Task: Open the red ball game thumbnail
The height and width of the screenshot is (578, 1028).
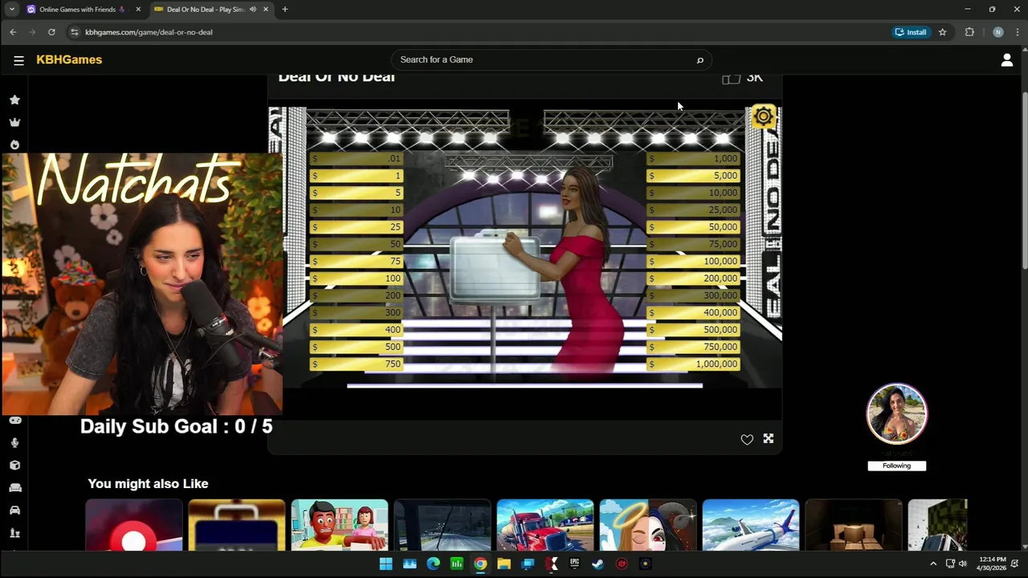Action: pyautogui.click(x=134, y=525)
